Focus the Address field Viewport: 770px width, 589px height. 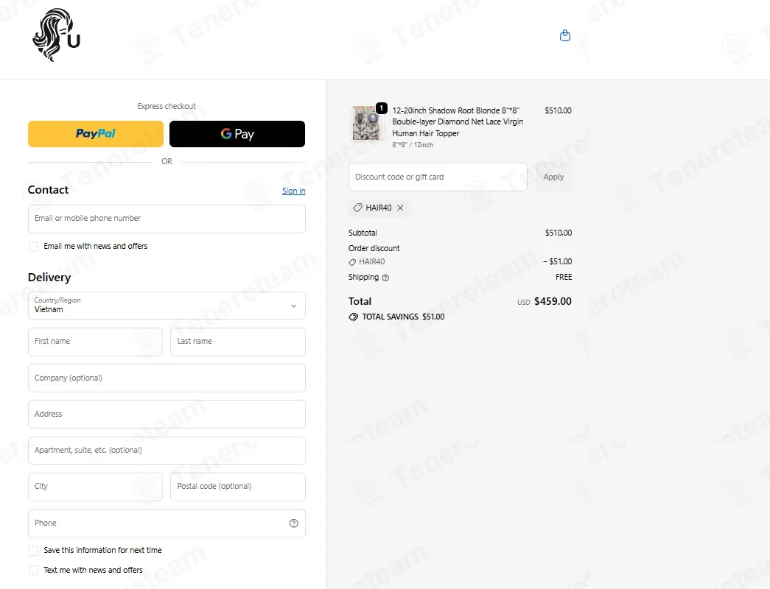167,415
